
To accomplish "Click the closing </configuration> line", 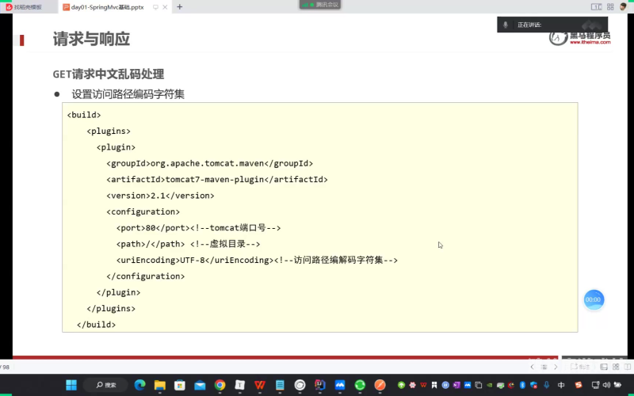I will (x=146, y=276).
